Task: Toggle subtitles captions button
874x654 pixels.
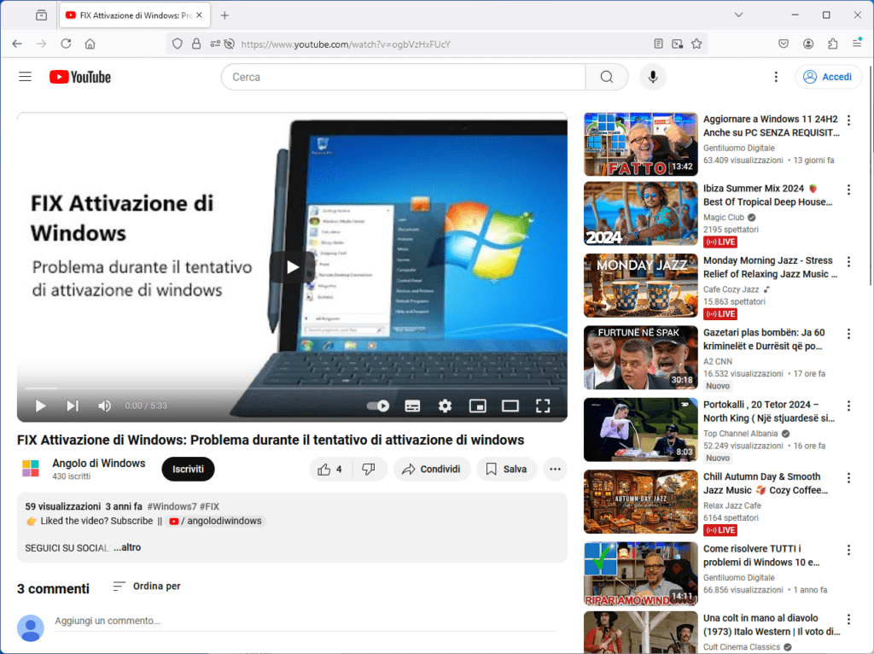Action: click(x=412, y=406)
